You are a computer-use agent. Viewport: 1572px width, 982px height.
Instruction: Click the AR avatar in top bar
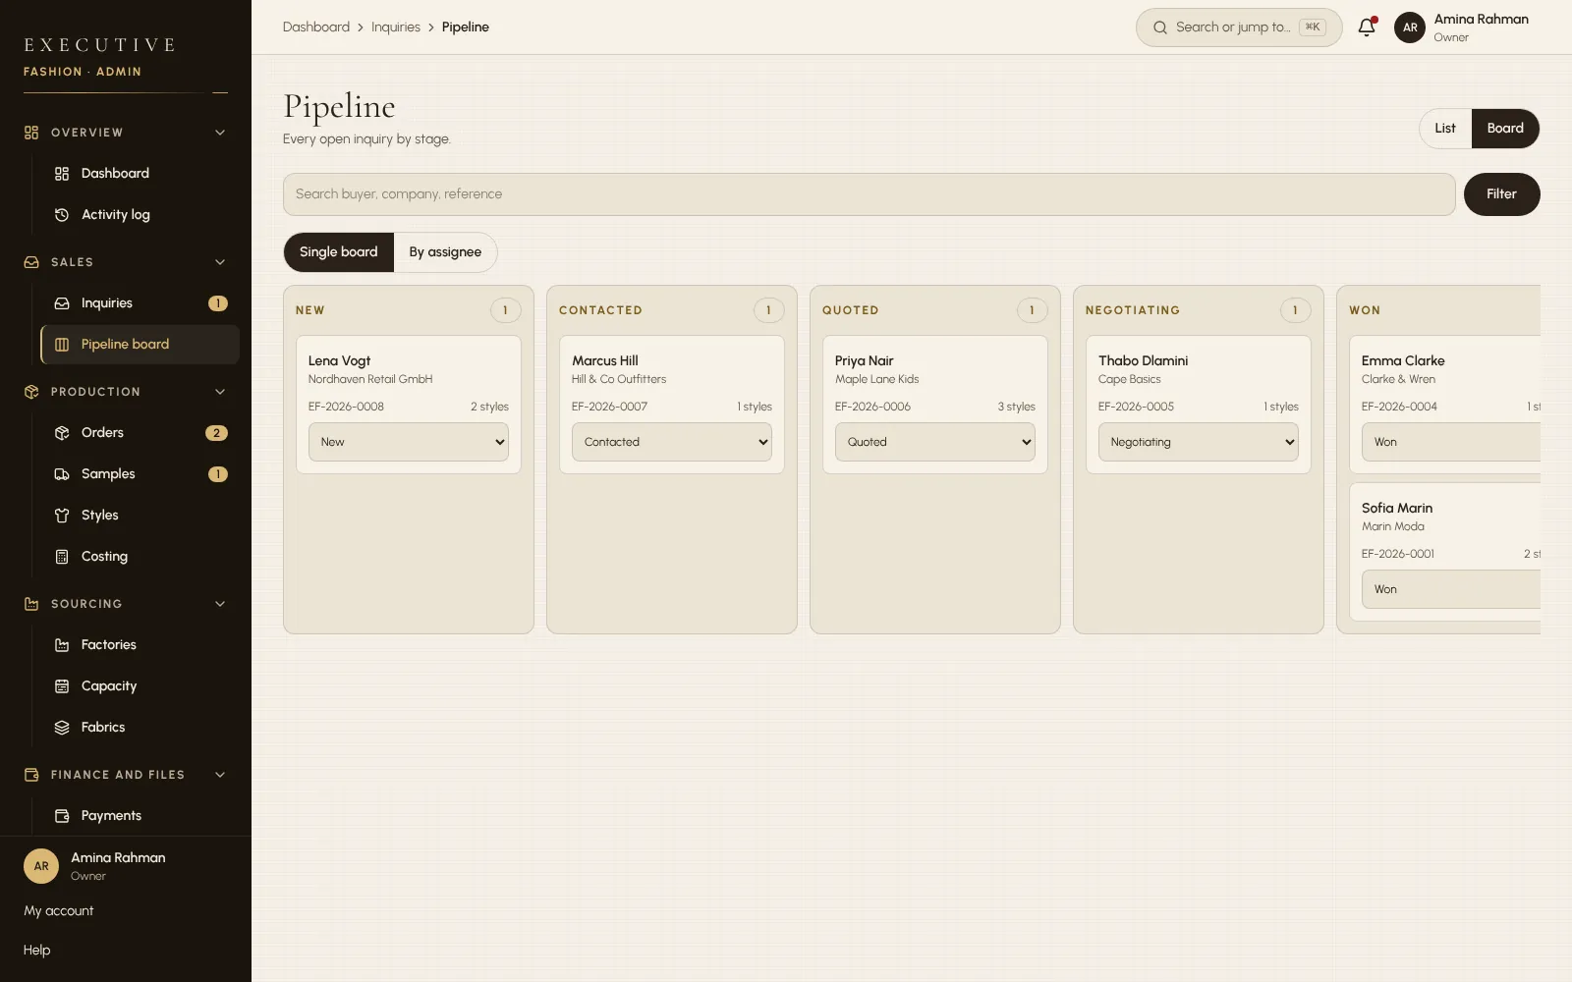point(1410,27)
